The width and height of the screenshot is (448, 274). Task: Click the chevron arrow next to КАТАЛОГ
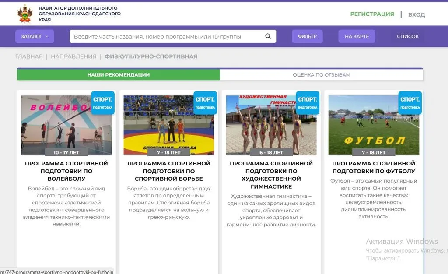coord(46,37)
